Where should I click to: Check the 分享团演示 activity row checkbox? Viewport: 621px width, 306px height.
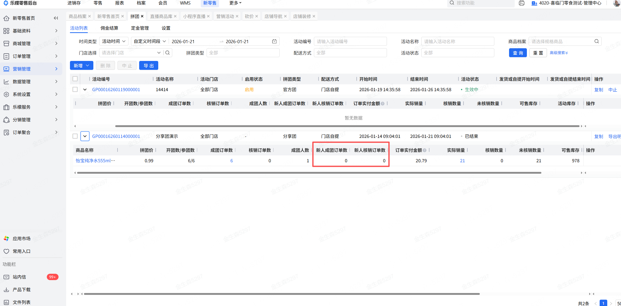point(75,136)
